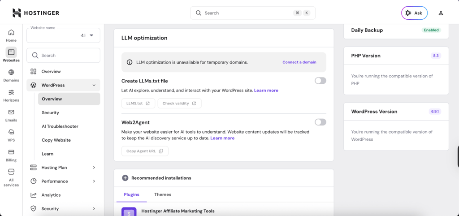The width and height of the screenshot is (459, 216).
Task: Click the sidebar Search field
Action: (x=63, y=55)
